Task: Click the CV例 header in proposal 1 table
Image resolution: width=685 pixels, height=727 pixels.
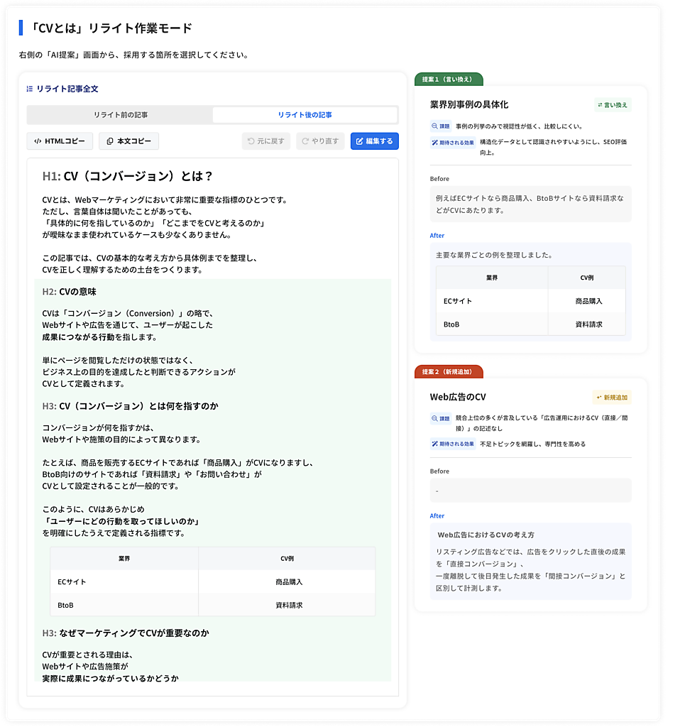Action: tap(587, 278)
